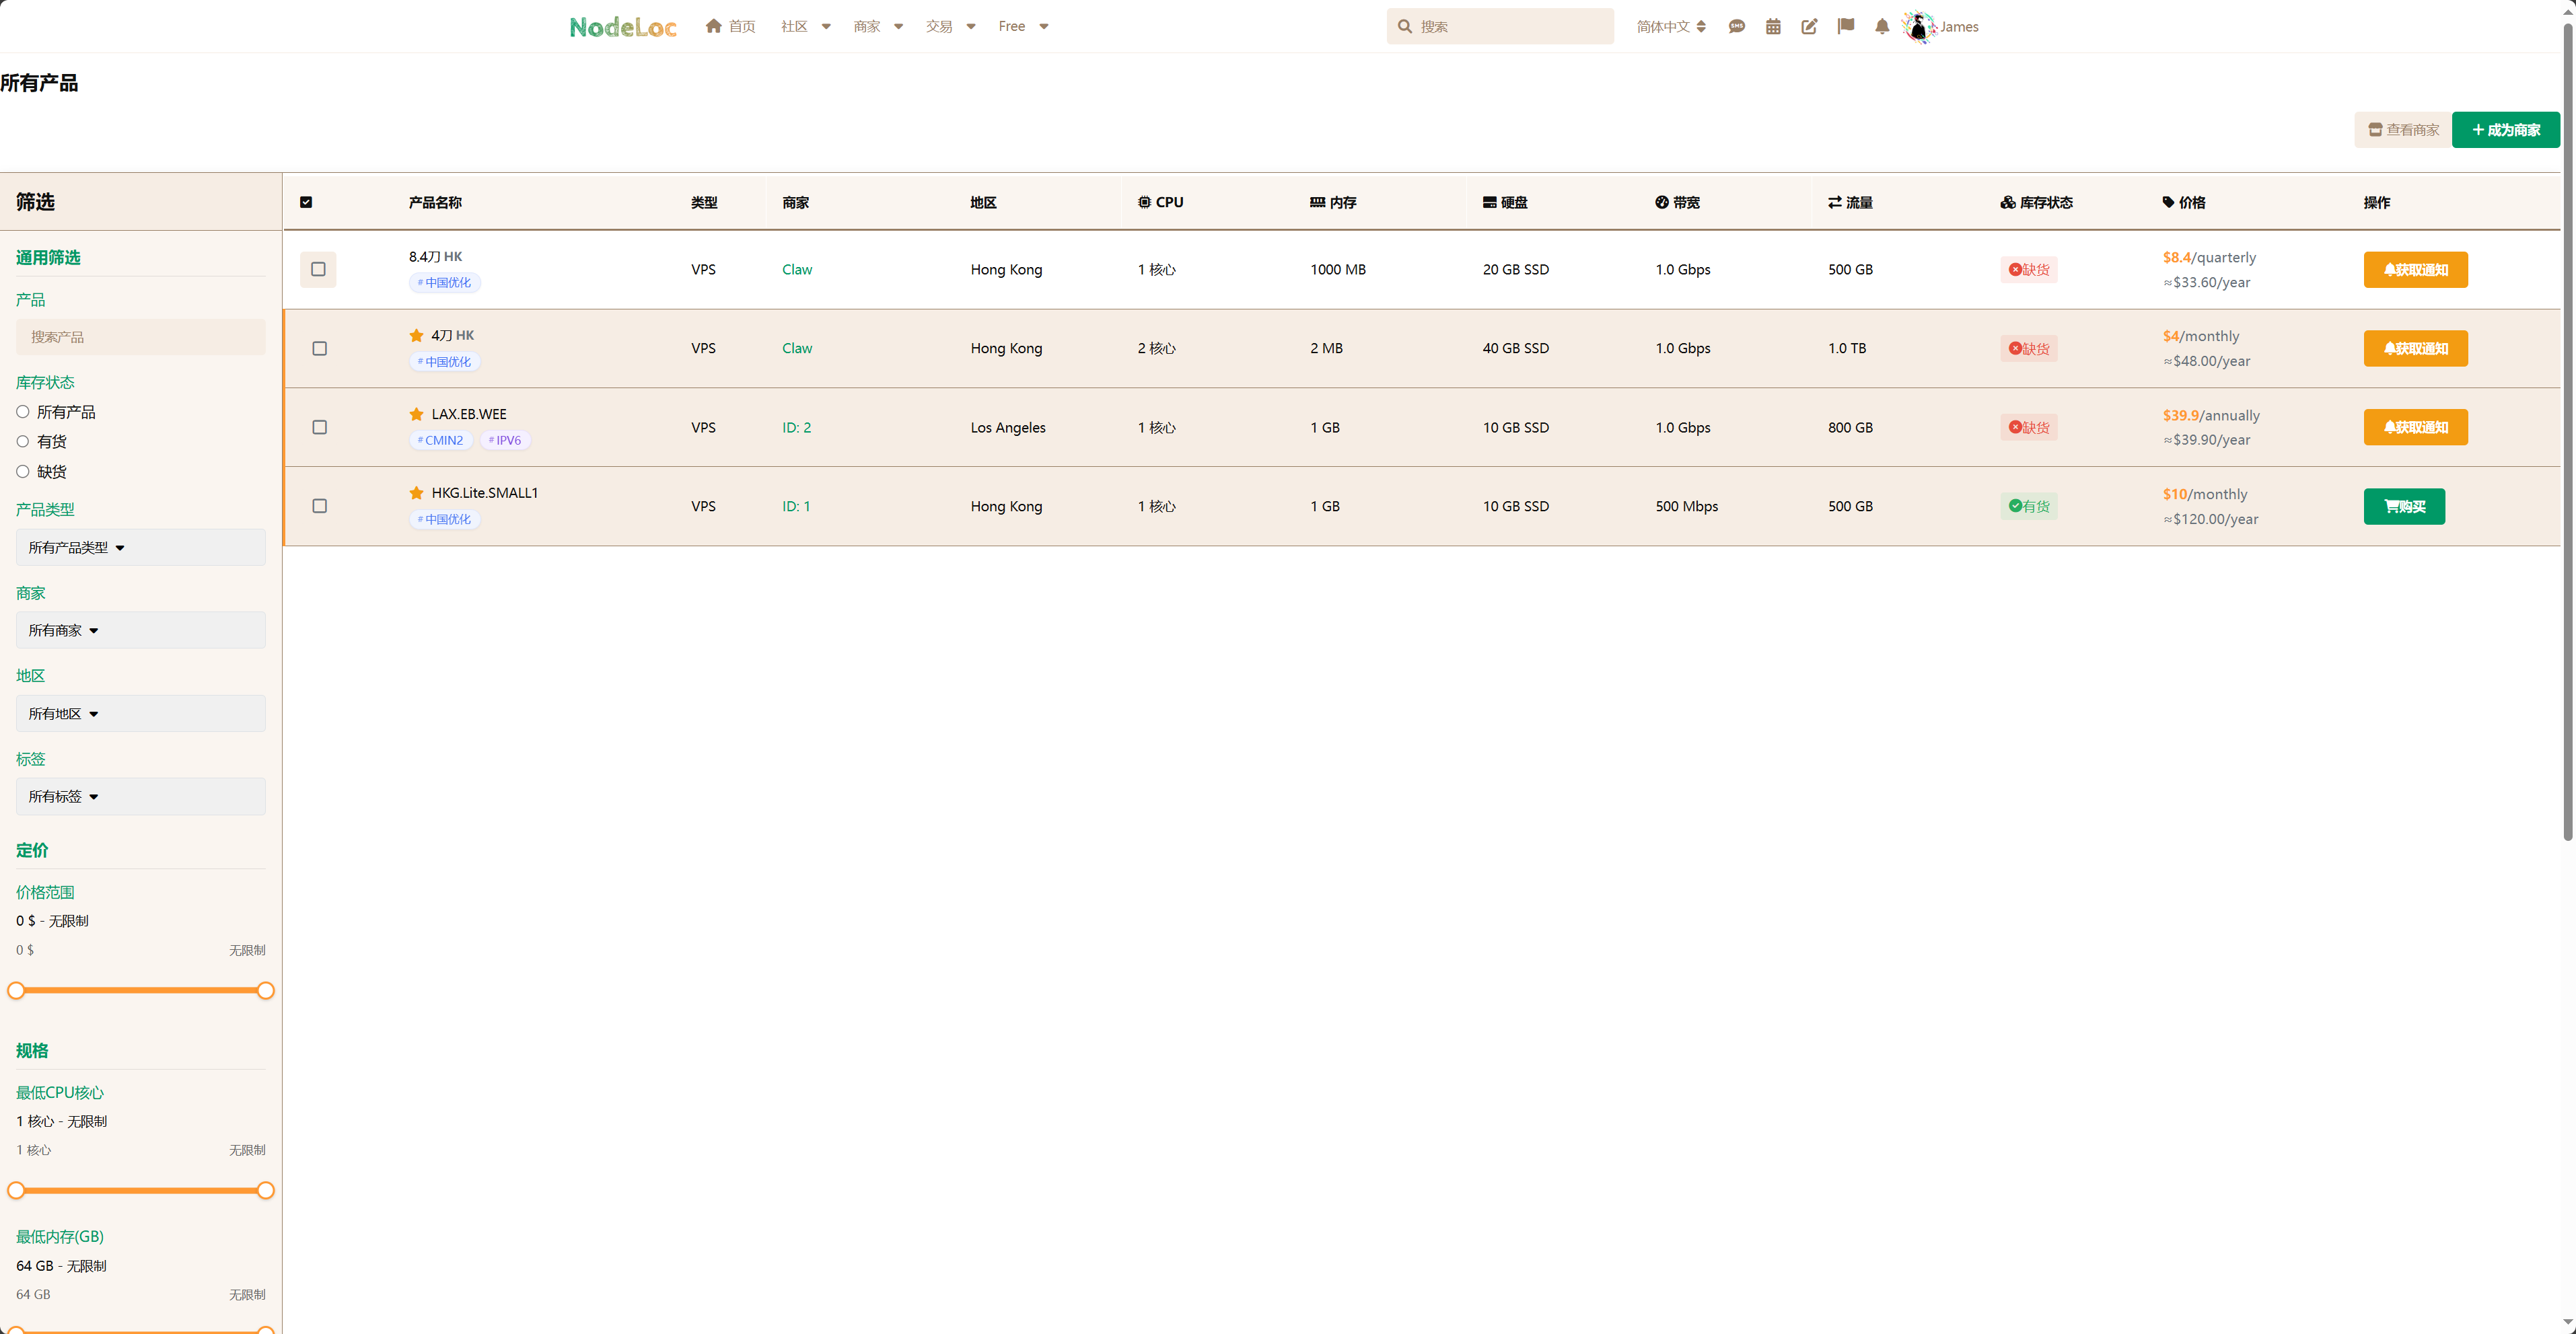The image size is (2576, 1334).
Task: Check the 8.4刀 HK row checkbox
Action: coord(318,269)
